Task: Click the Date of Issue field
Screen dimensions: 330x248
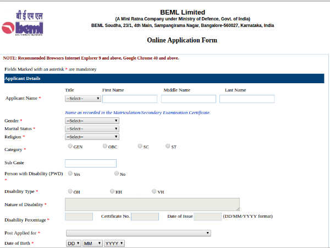Action: tap(208, 217)
